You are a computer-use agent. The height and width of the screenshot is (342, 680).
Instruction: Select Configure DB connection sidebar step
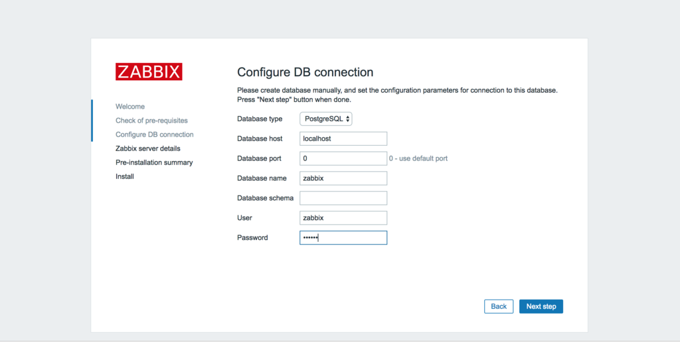pyautogui.click(x=154, y=135)
